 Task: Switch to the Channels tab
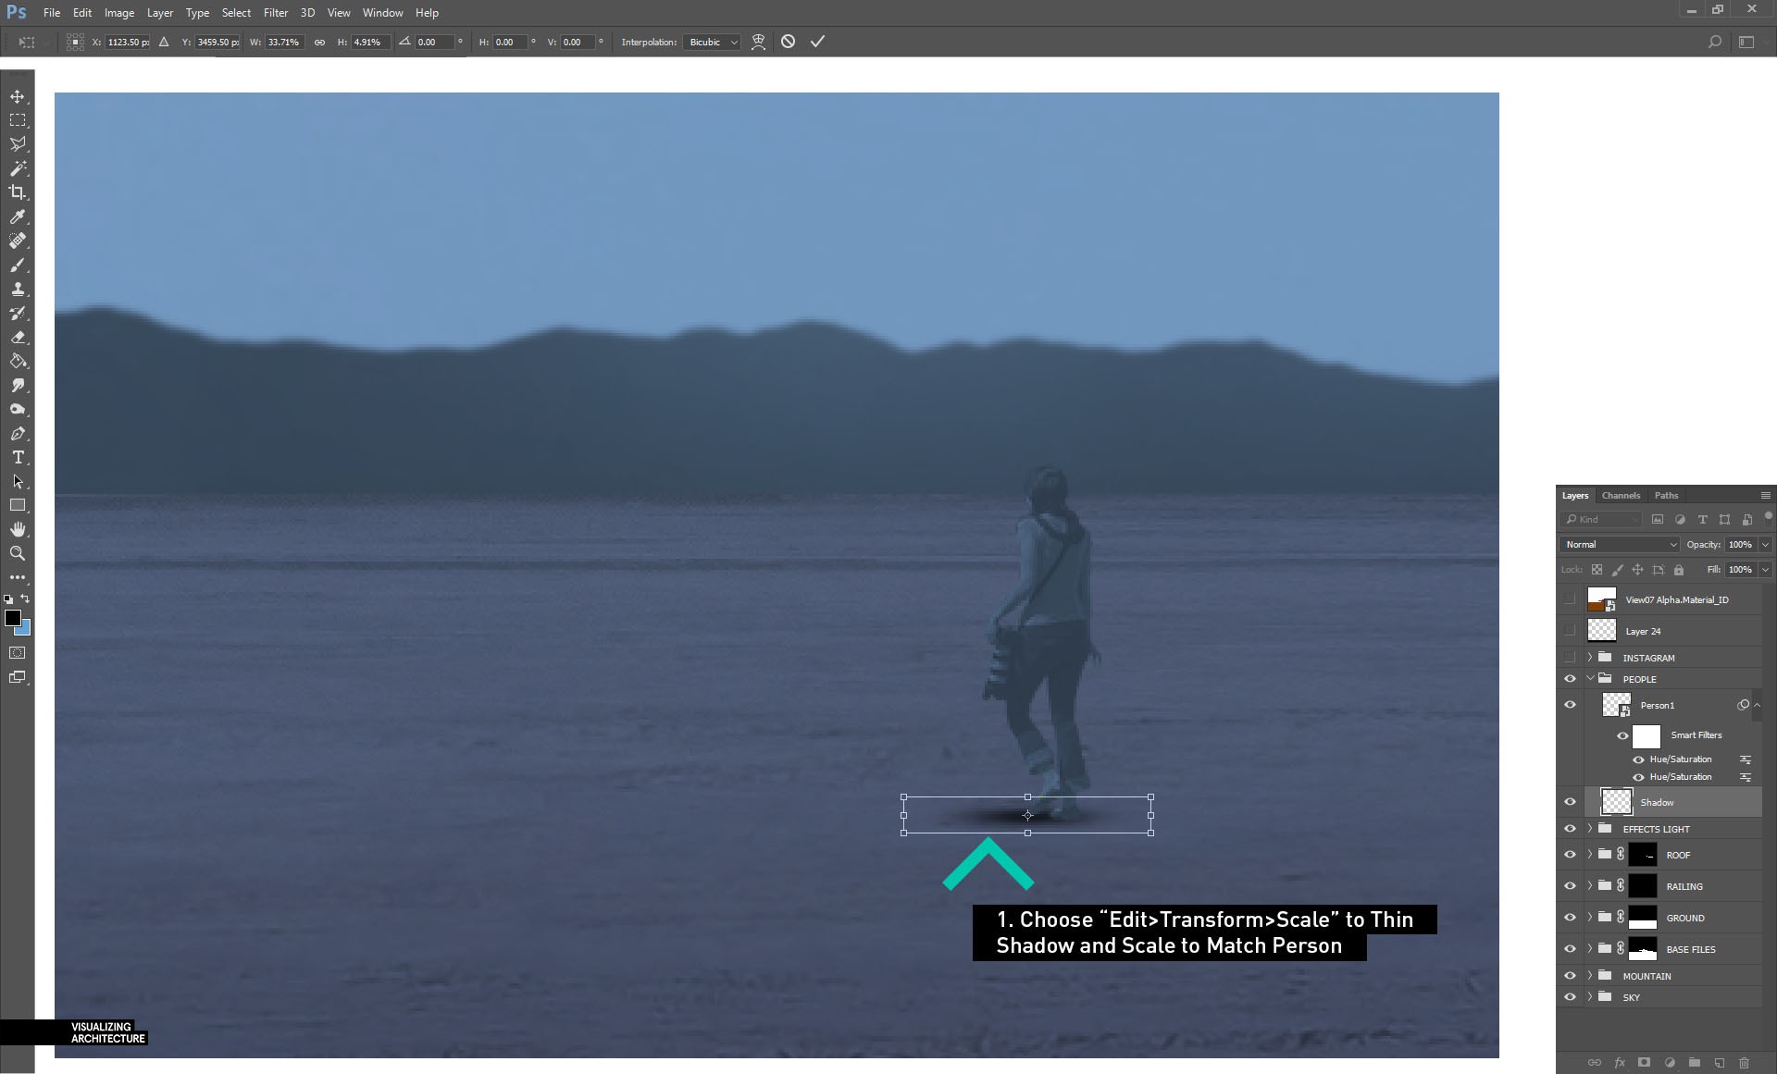1621,496
